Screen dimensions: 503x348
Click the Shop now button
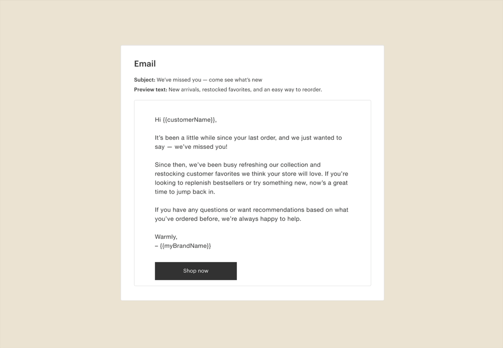click(196, 271)
